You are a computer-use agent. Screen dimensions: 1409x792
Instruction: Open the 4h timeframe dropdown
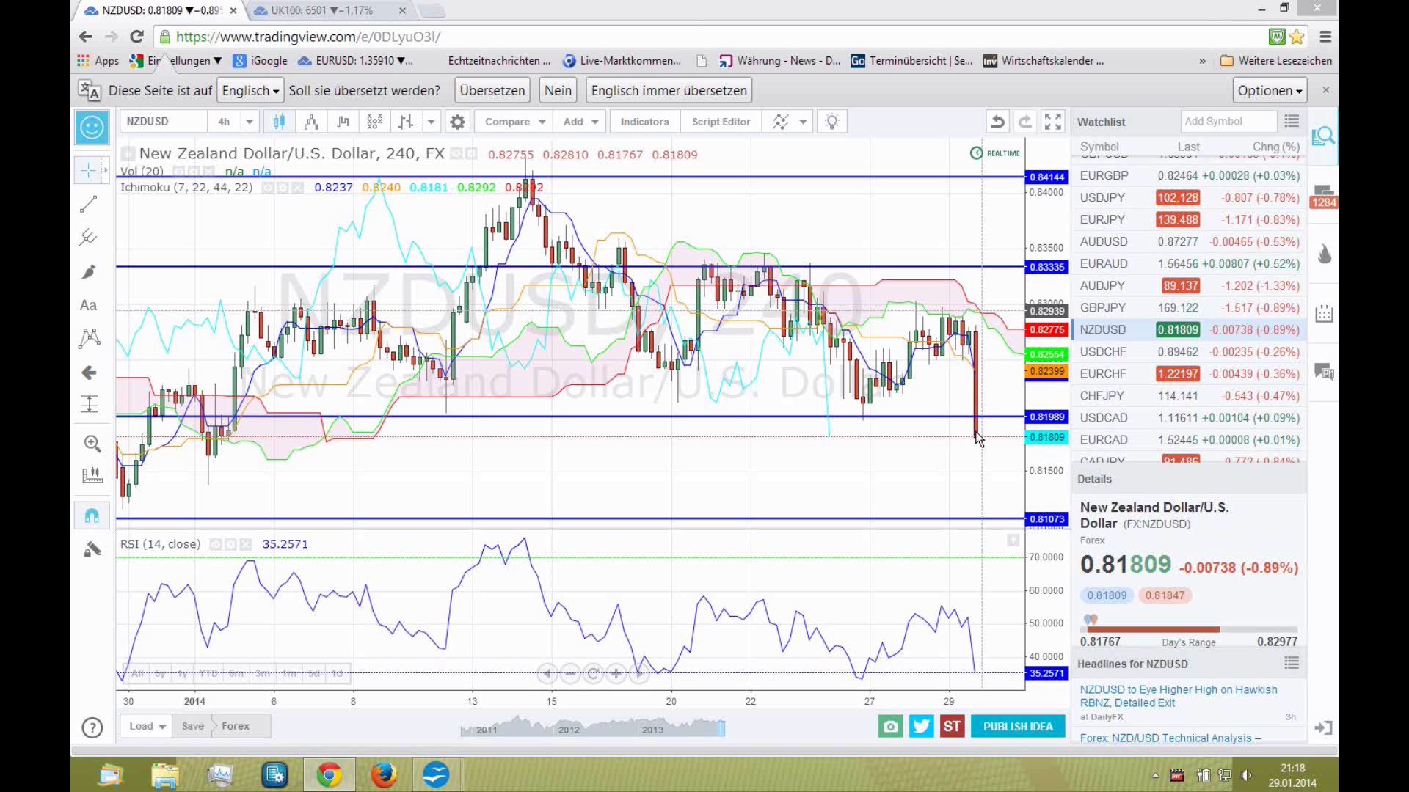point(250,122)
